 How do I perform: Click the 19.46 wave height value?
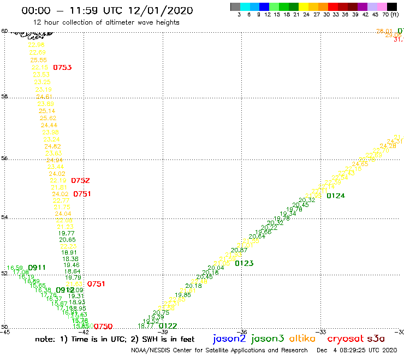(x=72, y=265)
